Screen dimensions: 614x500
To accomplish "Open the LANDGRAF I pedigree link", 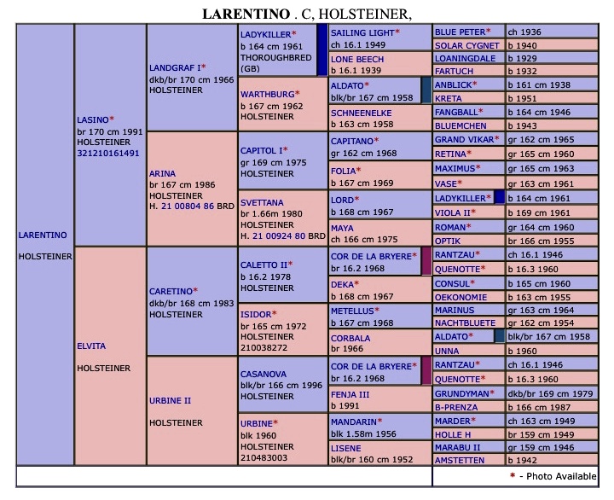I will (x=174, y=67).
